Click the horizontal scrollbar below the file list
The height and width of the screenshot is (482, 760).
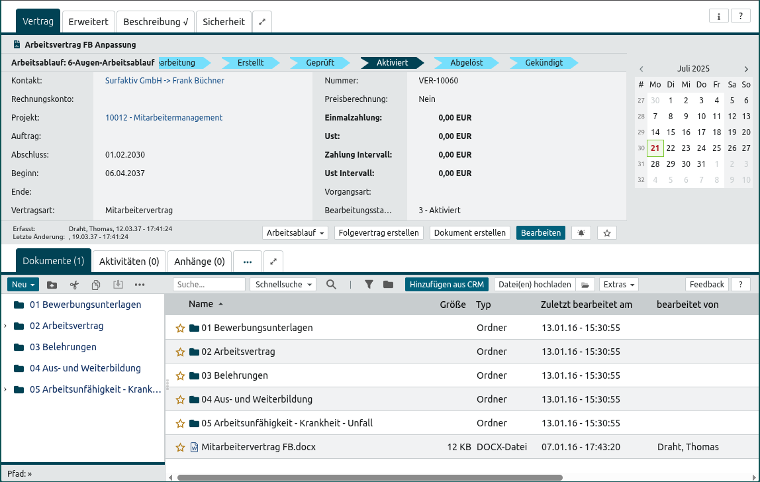[369, 477]
